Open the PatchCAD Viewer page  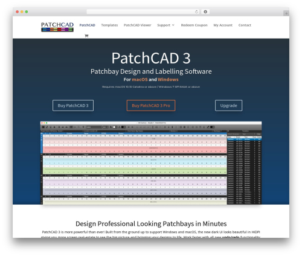coord(137,25)
